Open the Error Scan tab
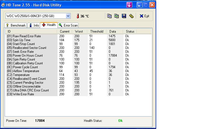This screenshot has height=129, width=198. point(68,25)
